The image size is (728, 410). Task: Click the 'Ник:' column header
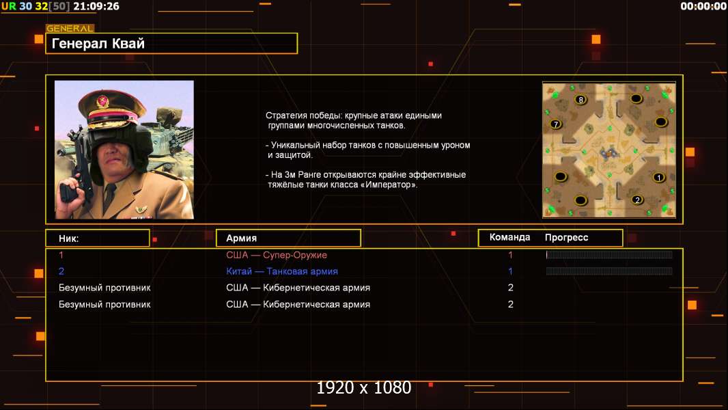tap(98, 238)
